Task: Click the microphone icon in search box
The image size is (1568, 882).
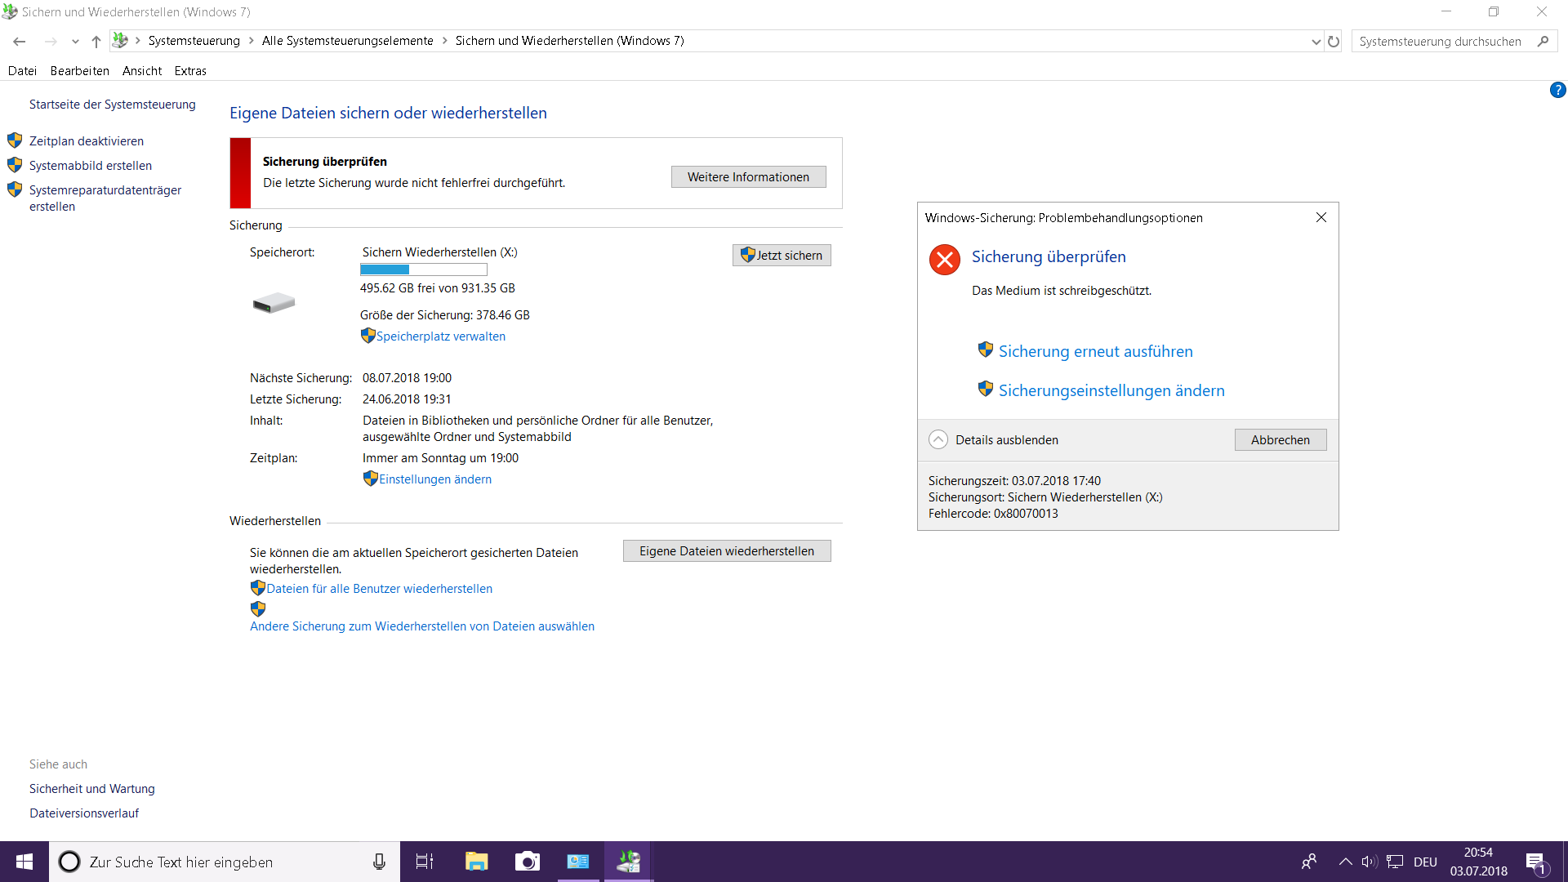Action: point(379,862)
